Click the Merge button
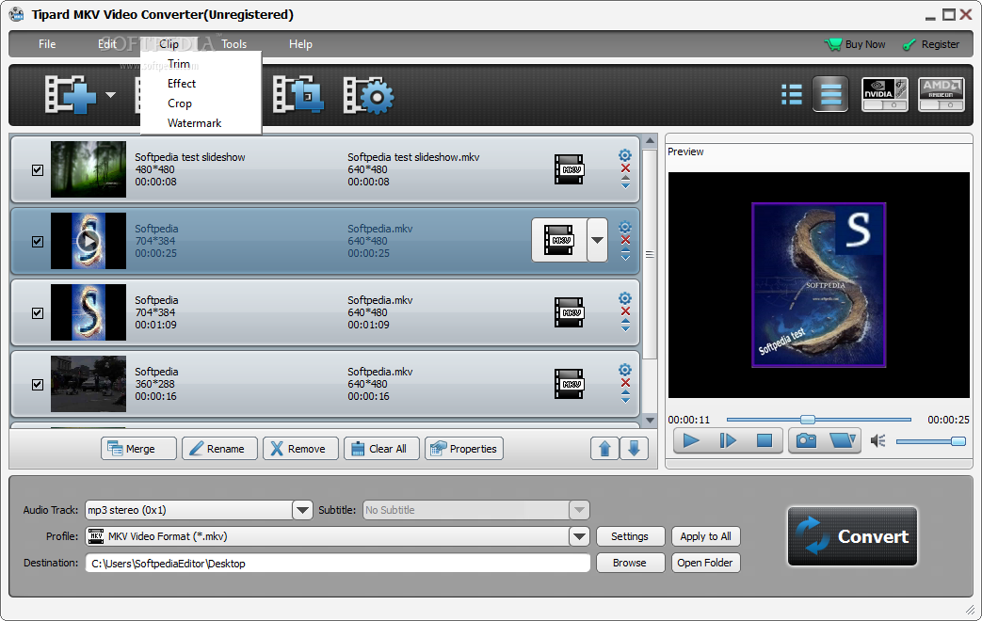The width and height of the screenshot is (982, 621). pos(138,448)
